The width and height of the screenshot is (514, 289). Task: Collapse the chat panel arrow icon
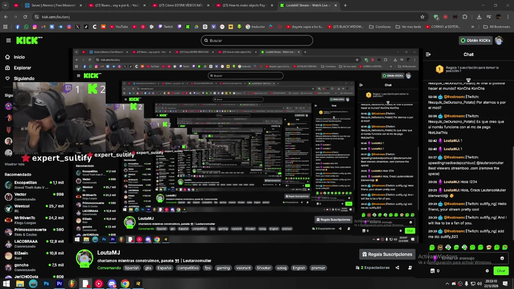point(428,54)
